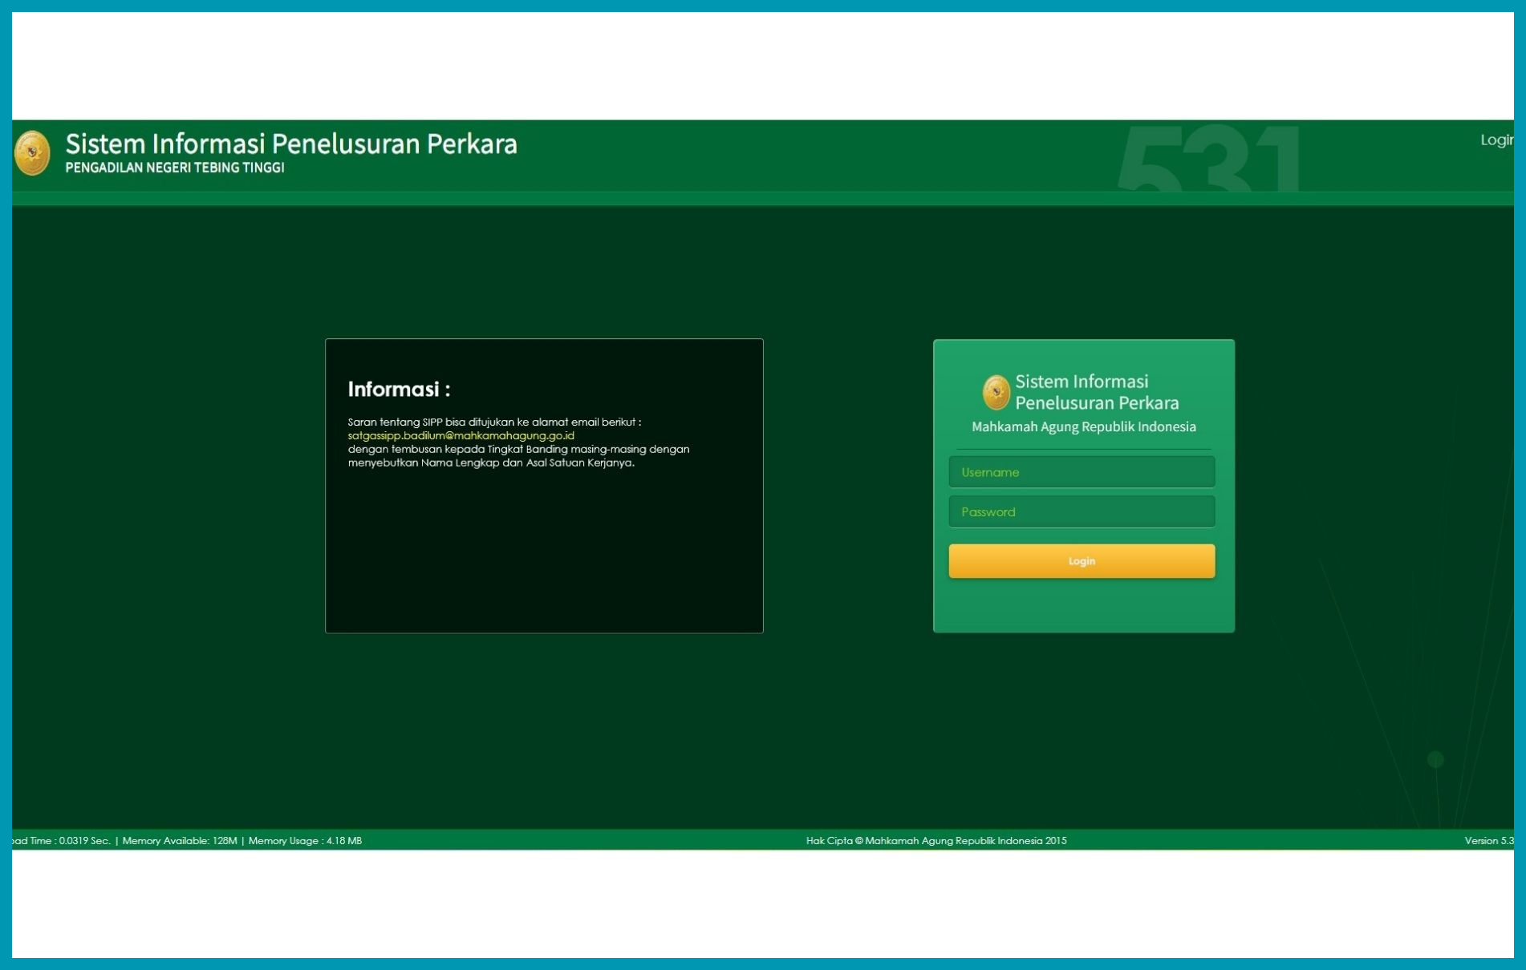1526x970 pixels.
Task: Click the emblem inside the login panel
Action: pos(996,392)
